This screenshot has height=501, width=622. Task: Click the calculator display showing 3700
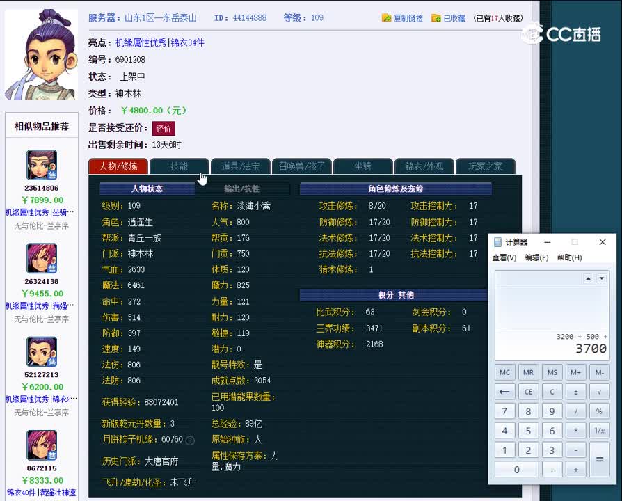pyautogui.click(x=552, y=315)
